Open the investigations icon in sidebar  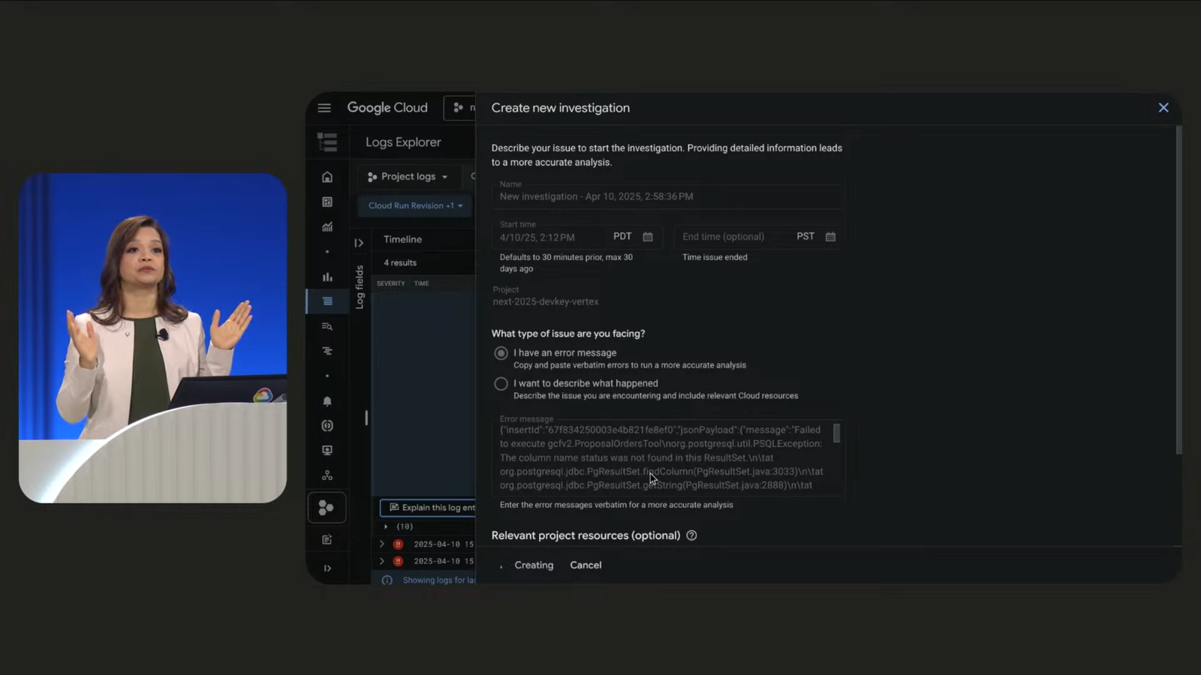click(327, 508)
